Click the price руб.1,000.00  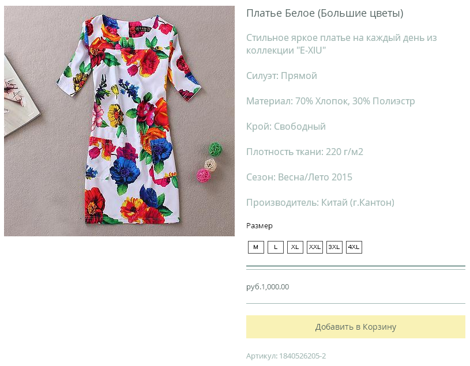pyautogui.click(x=268, y=286)
